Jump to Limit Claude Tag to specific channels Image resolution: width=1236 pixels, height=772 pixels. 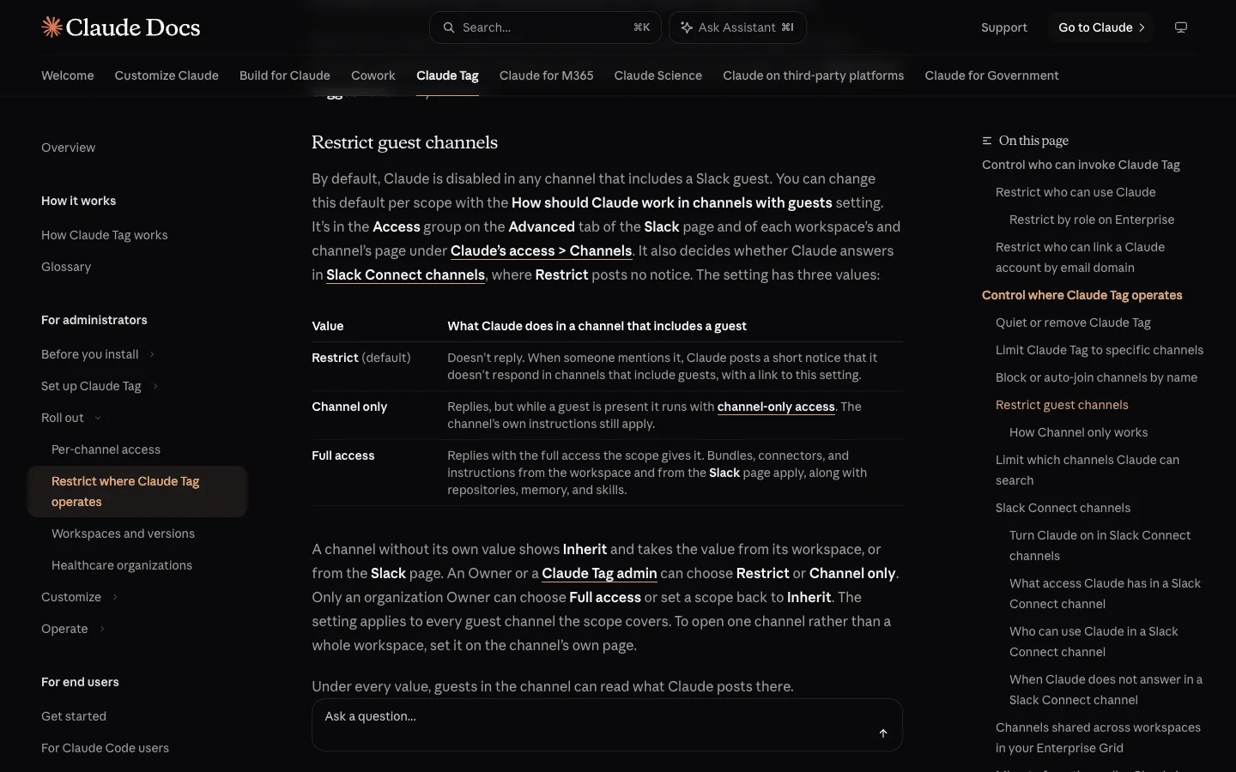pos(1100,350)
